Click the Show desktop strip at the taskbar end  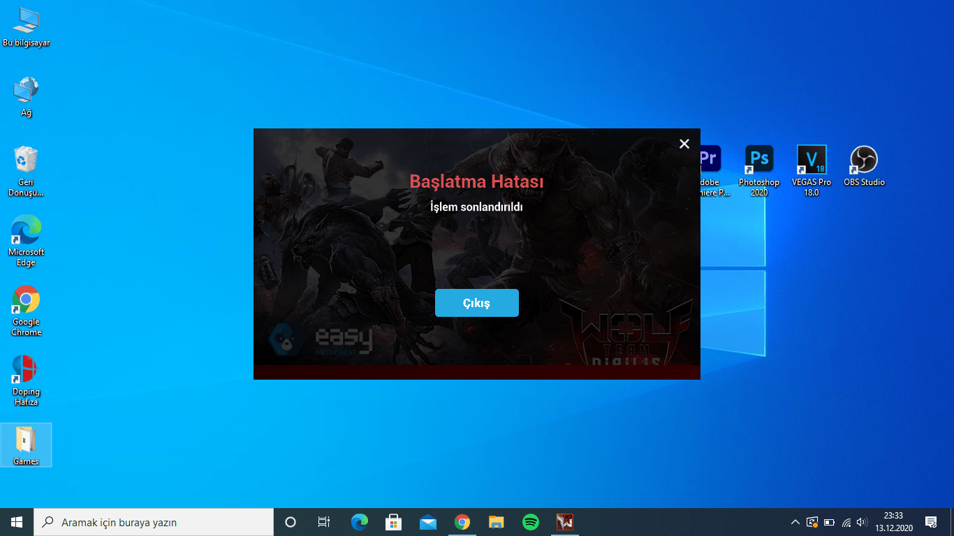[x=952, y=522]
